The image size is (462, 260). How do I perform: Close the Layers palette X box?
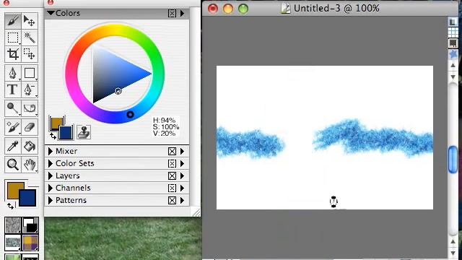pos(172,176)
